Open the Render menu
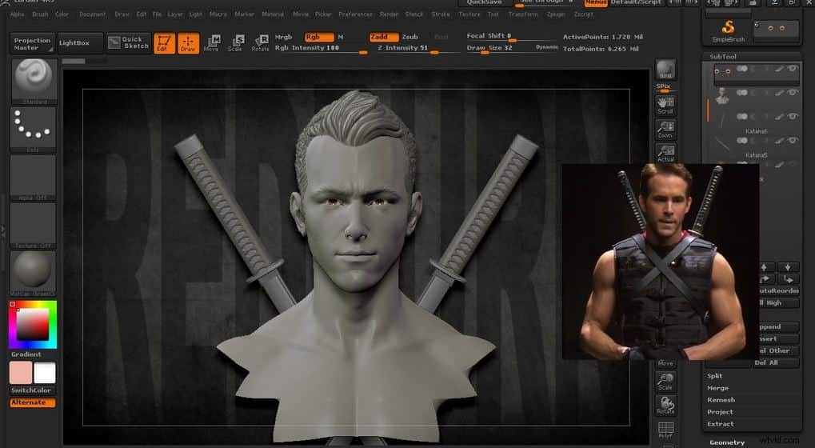The image size is (815, 448). click(x=389, y=14)
